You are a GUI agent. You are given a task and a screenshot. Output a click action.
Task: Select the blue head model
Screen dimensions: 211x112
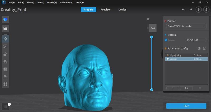(85, 77)
